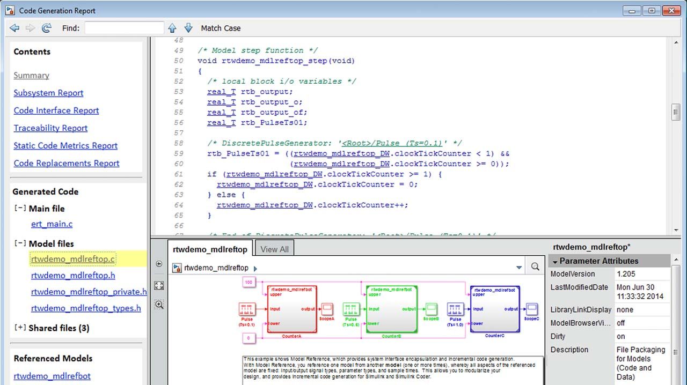This screenshot has height=385, width=687.
Task: Toggle the Match Case option
Action: click(x=221, y=28)
